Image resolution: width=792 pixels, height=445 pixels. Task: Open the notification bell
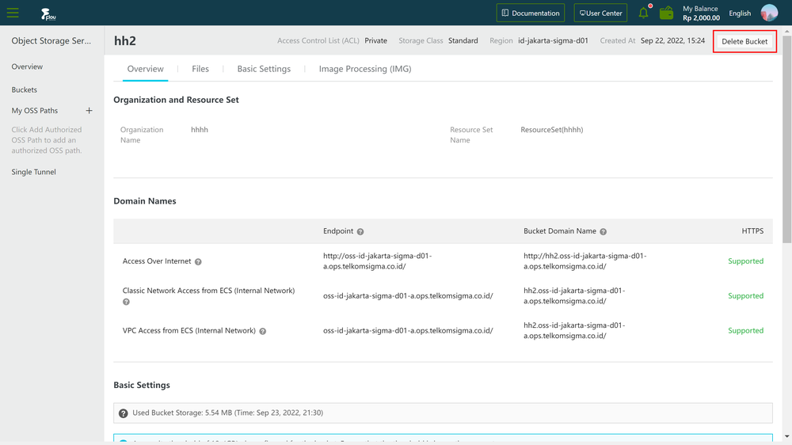pyautogui.click(x=643, y=13)
